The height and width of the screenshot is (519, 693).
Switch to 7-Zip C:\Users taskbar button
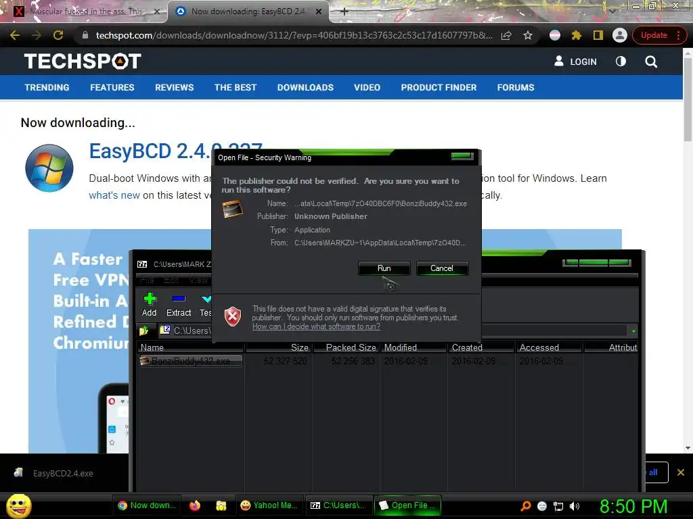338,505
